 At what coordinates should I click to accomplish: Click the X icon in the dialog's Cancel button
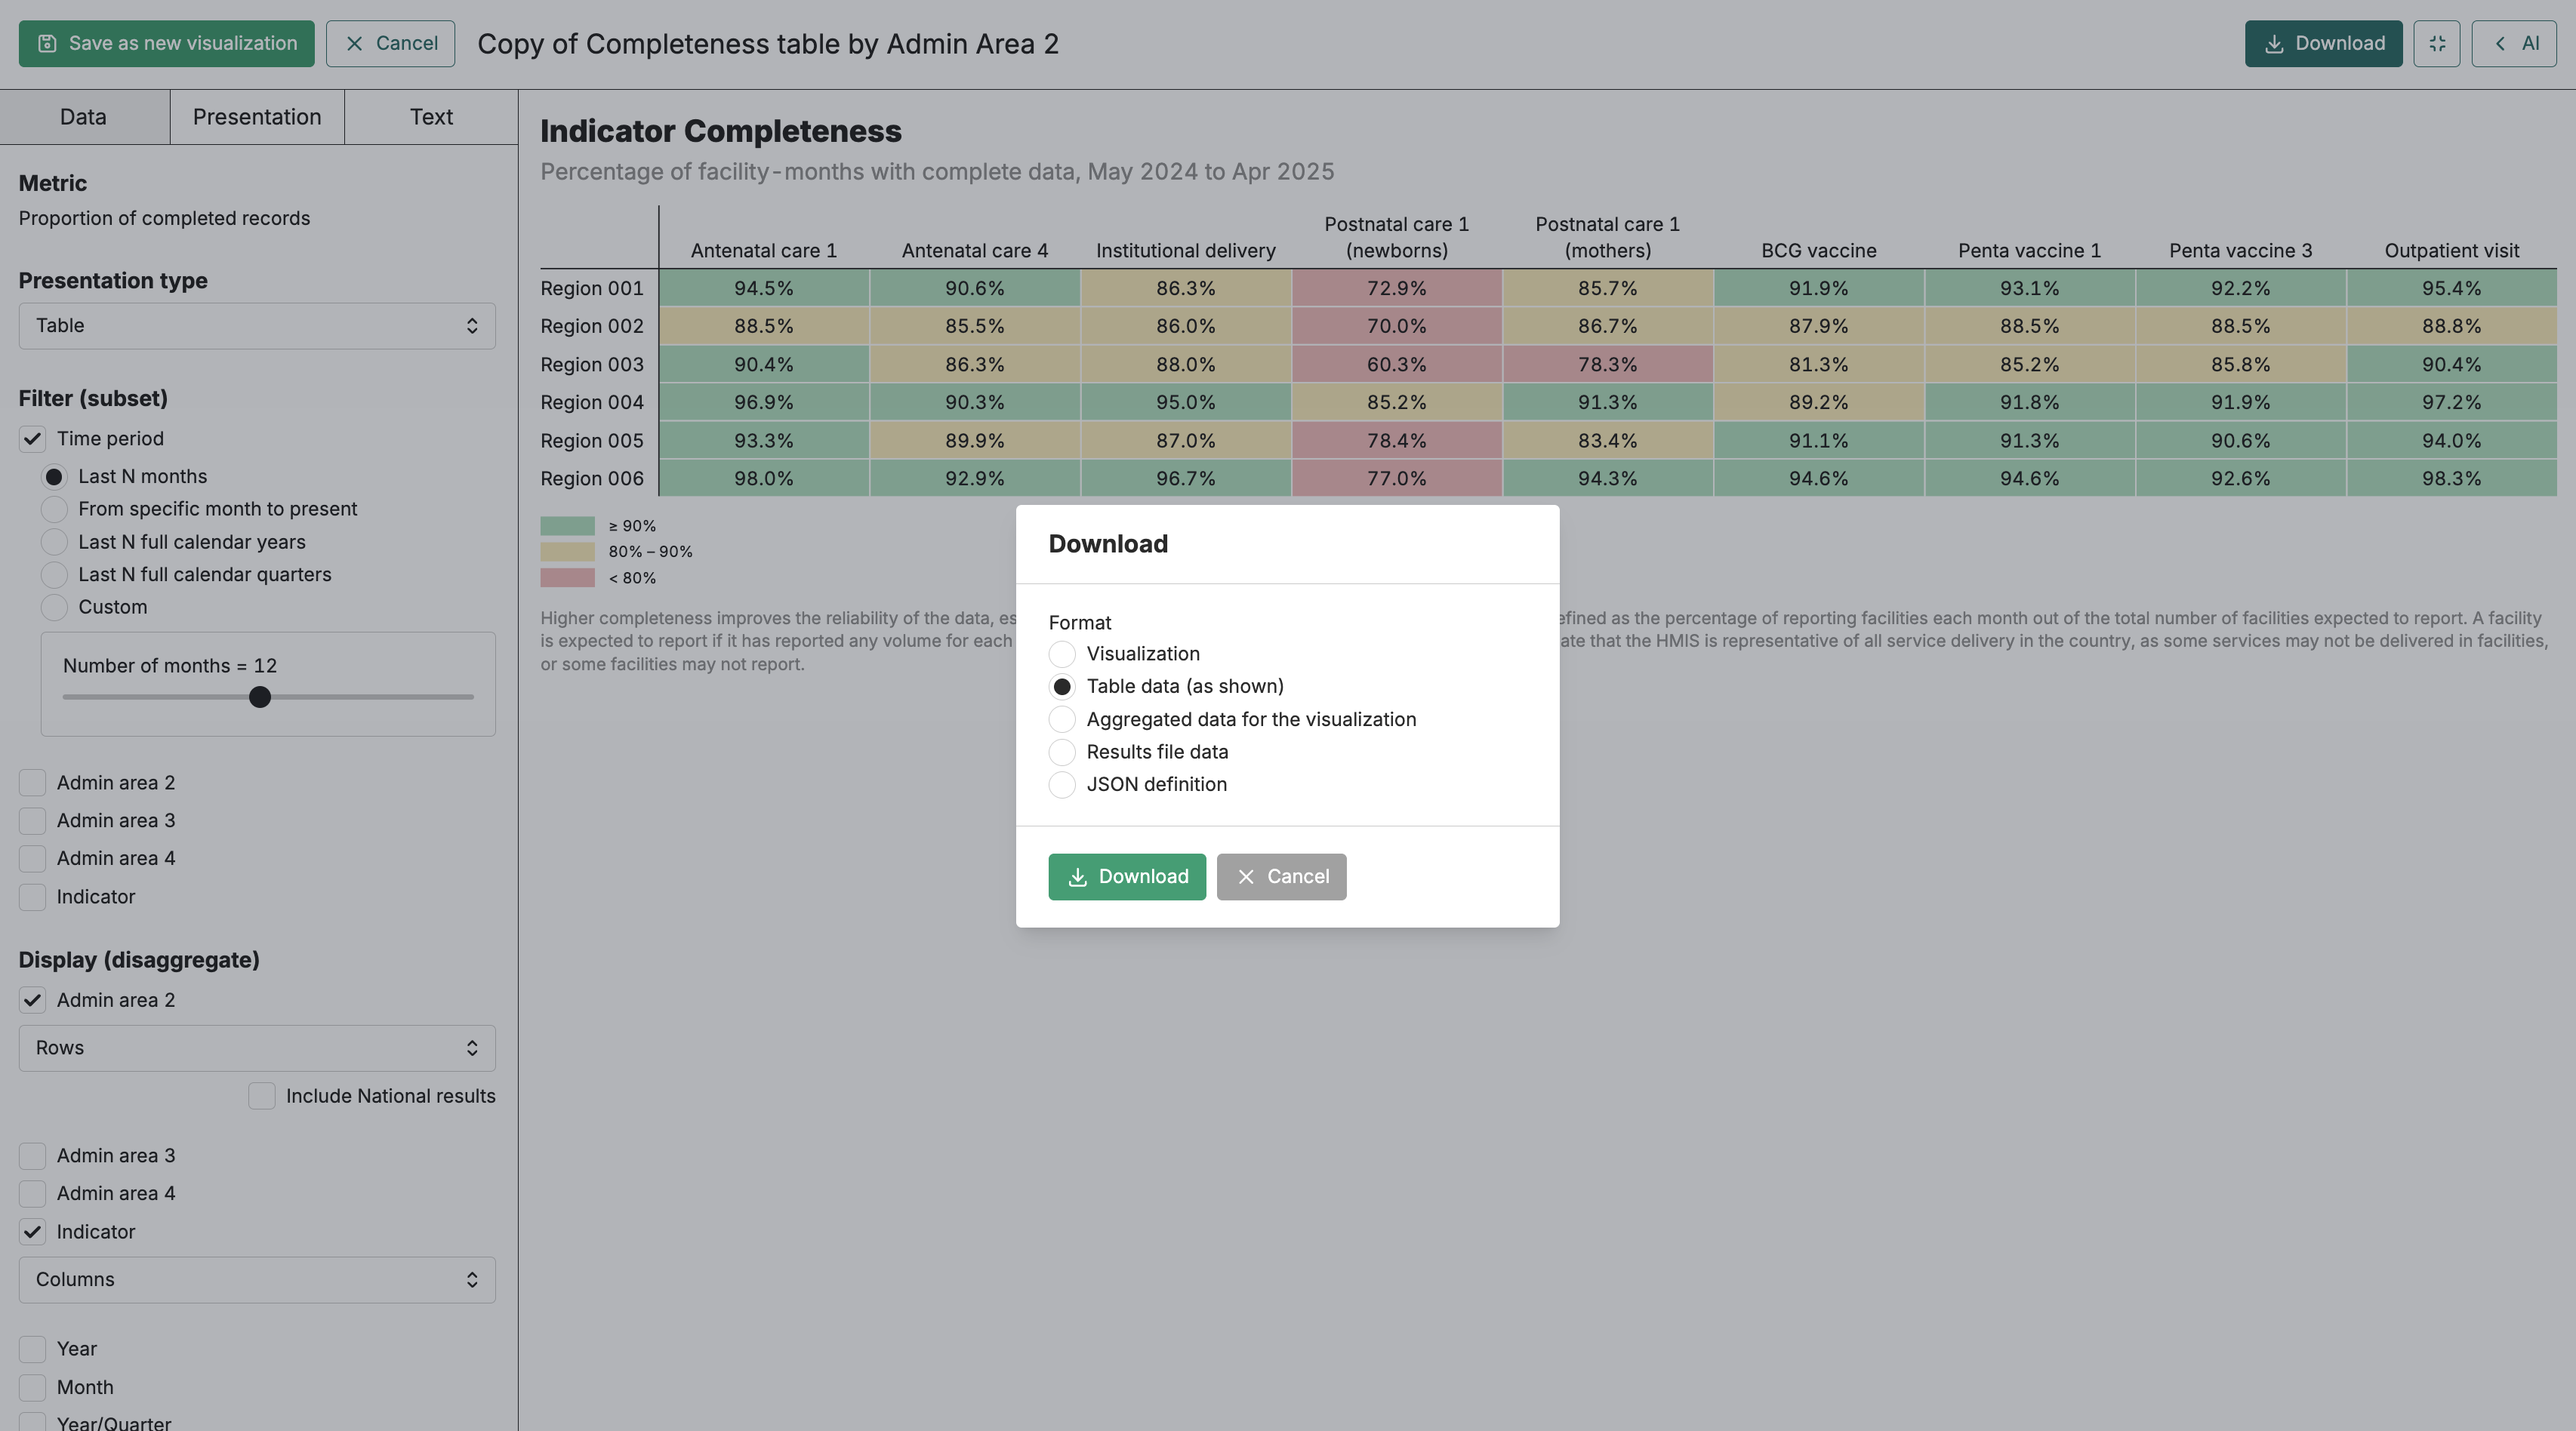coord(1245,877)
